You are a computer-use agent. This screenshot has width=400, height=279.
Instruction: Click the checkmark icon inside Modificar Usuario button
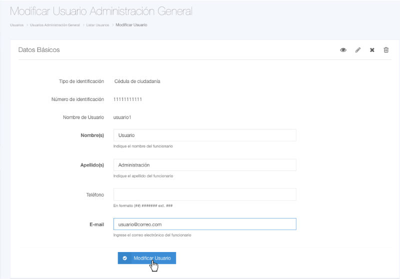125,258
